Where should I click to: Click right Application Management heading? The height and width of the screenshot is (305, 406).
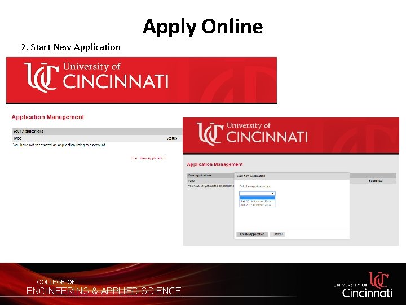coord(215,164)
